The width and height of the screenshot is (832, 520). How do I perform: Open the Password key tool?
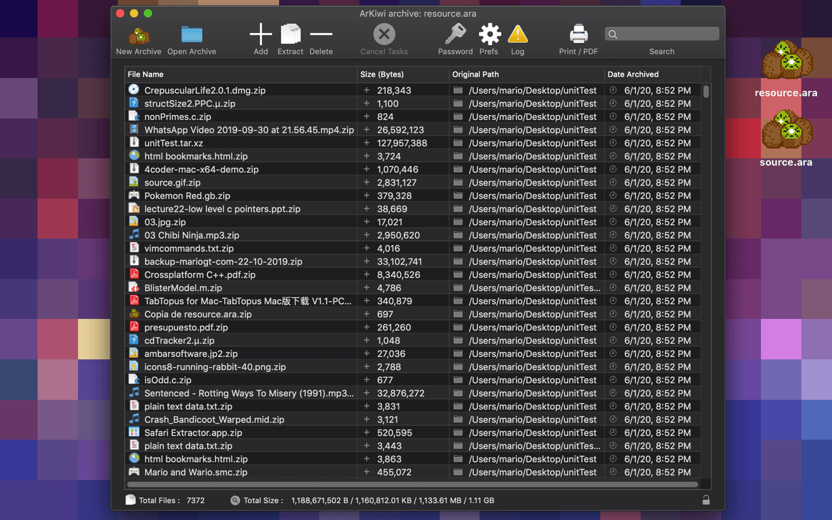(x=455, y=35)
